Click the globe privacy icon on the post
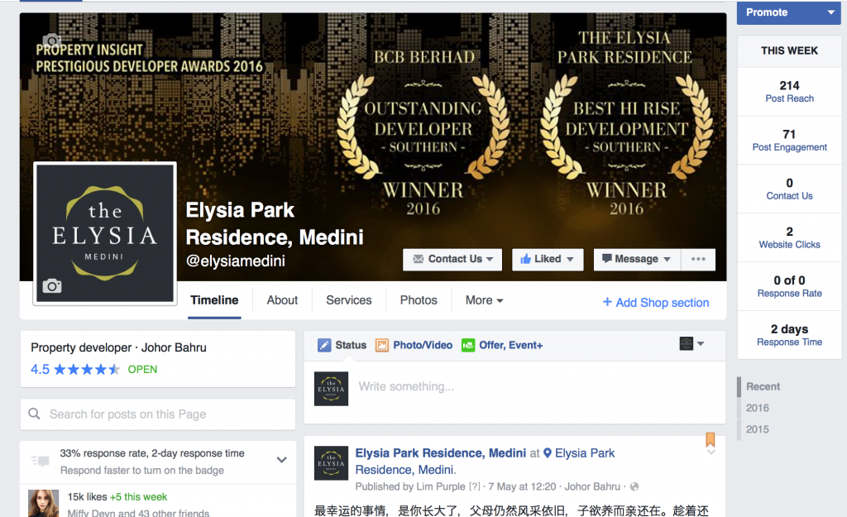 click(x=634, y=486)
